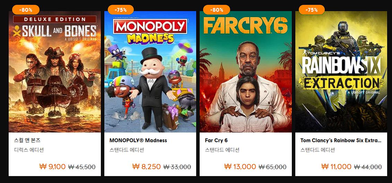This screenshot has width=392, height=183.
Task: Click the 디럭스 에디션 edition label
Action: [29, 150]
